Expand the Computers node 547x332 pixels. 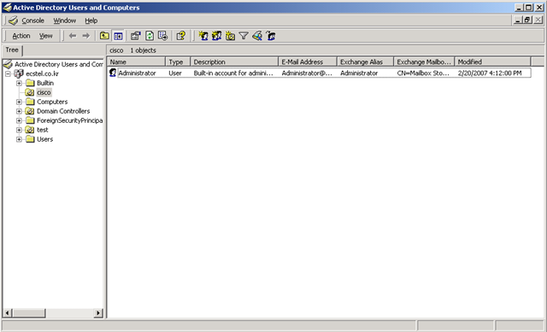point(19,102)
